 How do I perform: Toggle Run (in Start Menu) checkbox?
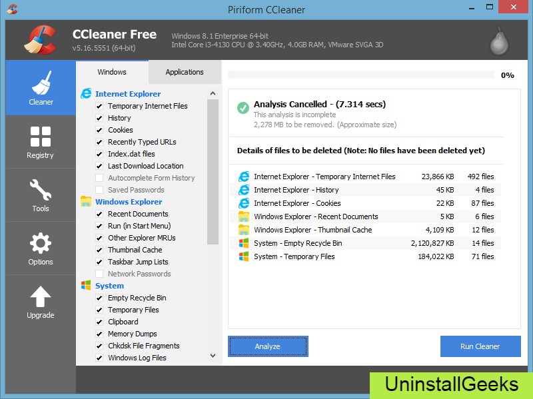(x=99, y=226)
